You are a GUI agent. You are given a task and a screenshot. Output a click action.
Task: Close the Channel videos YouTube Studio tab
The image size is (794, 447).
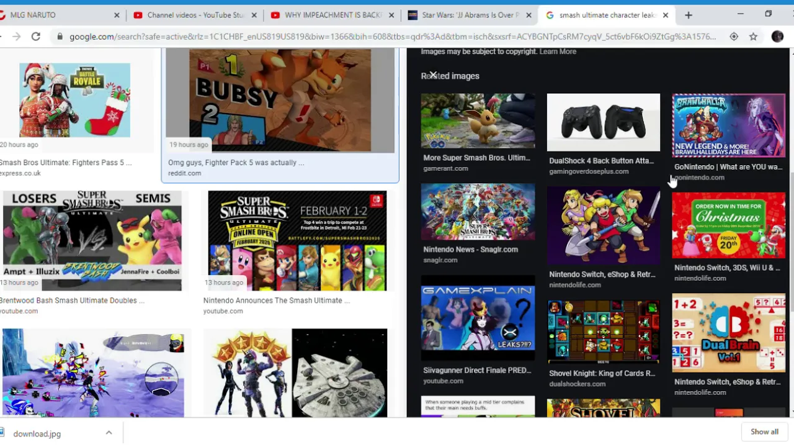pyautogui.click(x=255, y=15)
